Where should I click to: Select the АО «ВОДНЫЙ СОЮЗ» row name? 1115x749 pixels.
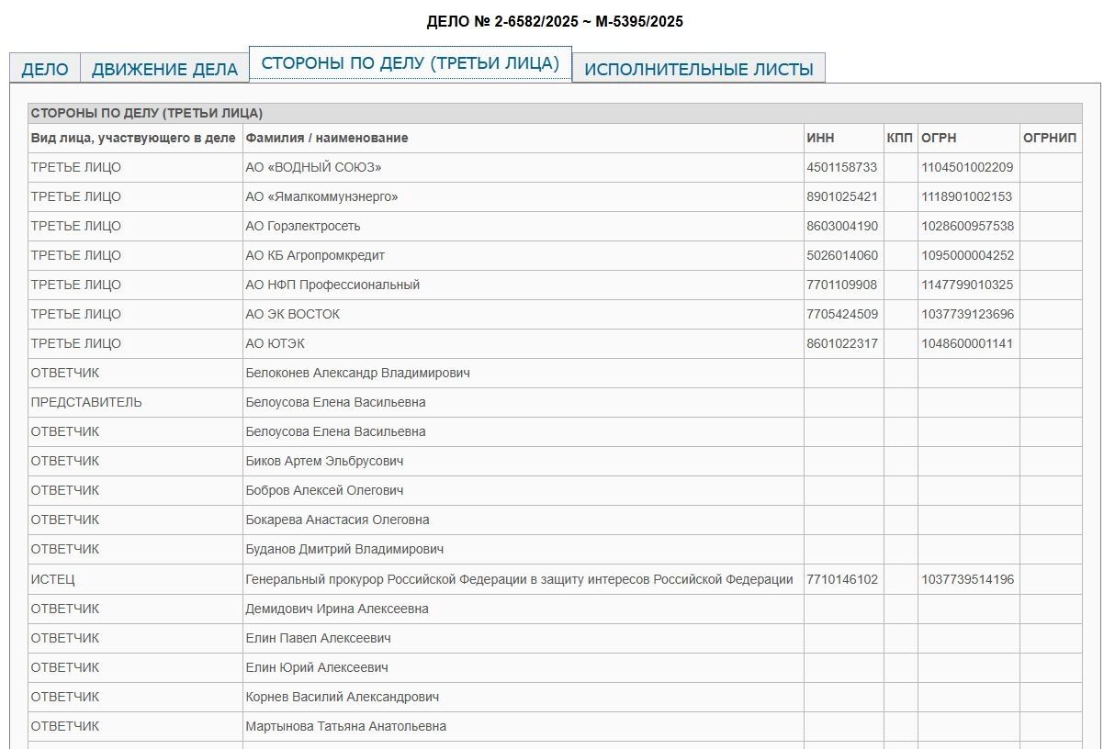tap(313, 167)
